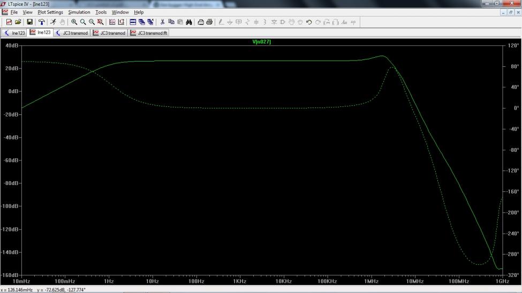The height and width of the screenshot is (293, 522).
Task: Click the Run simulation running-man icon
Action: point(53,22)
